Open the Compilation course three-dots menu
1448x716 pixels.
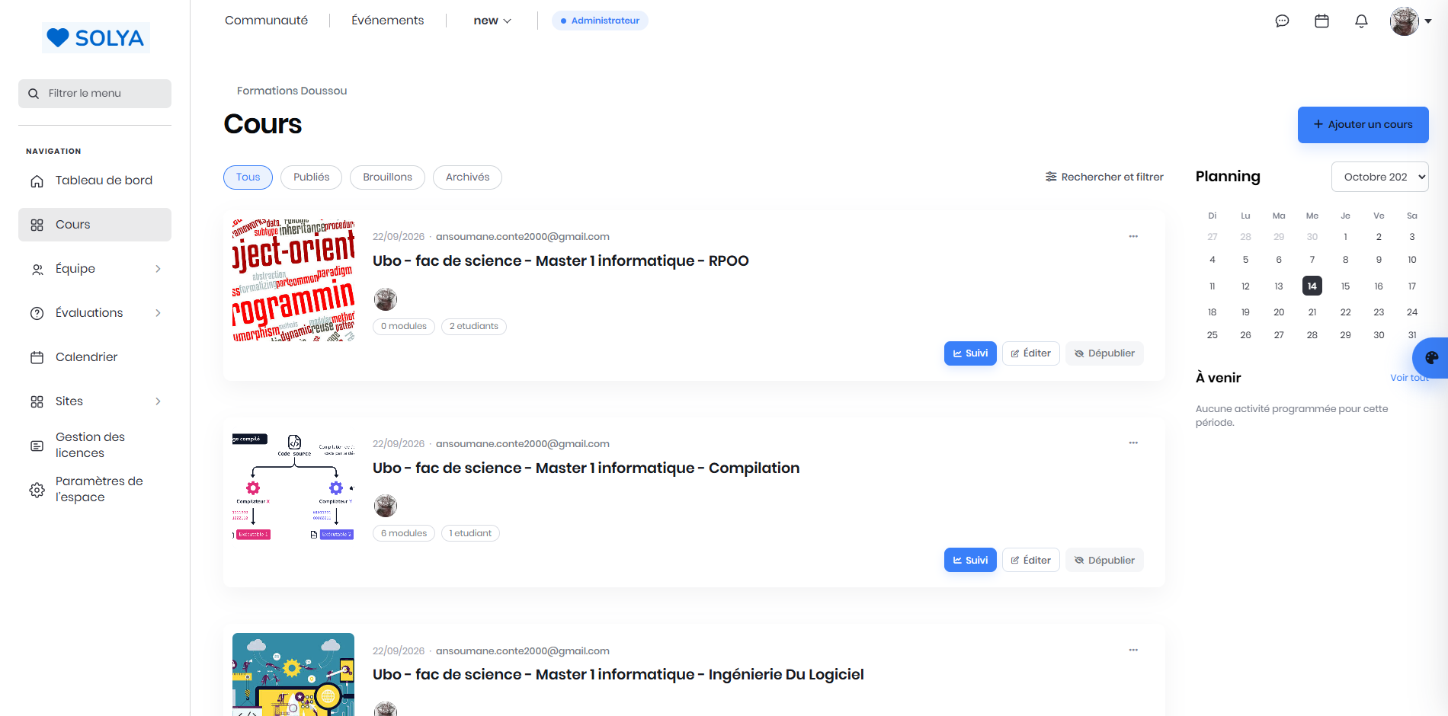tap(1133, 443)
